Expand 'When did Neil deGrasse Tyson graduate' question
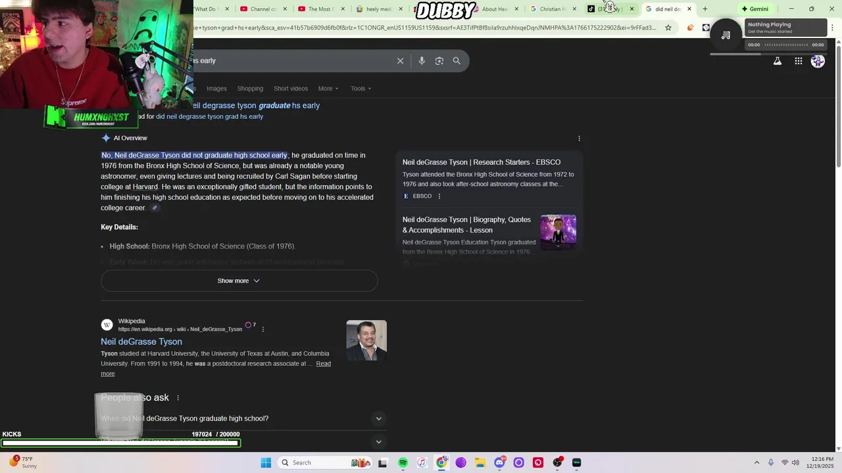Viewport: 842px width, 473px height. coord(241,418)
